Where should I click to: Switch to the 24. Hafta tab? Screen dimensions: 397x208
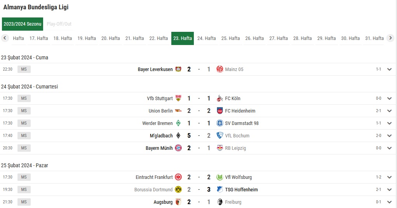pos(207,38)
